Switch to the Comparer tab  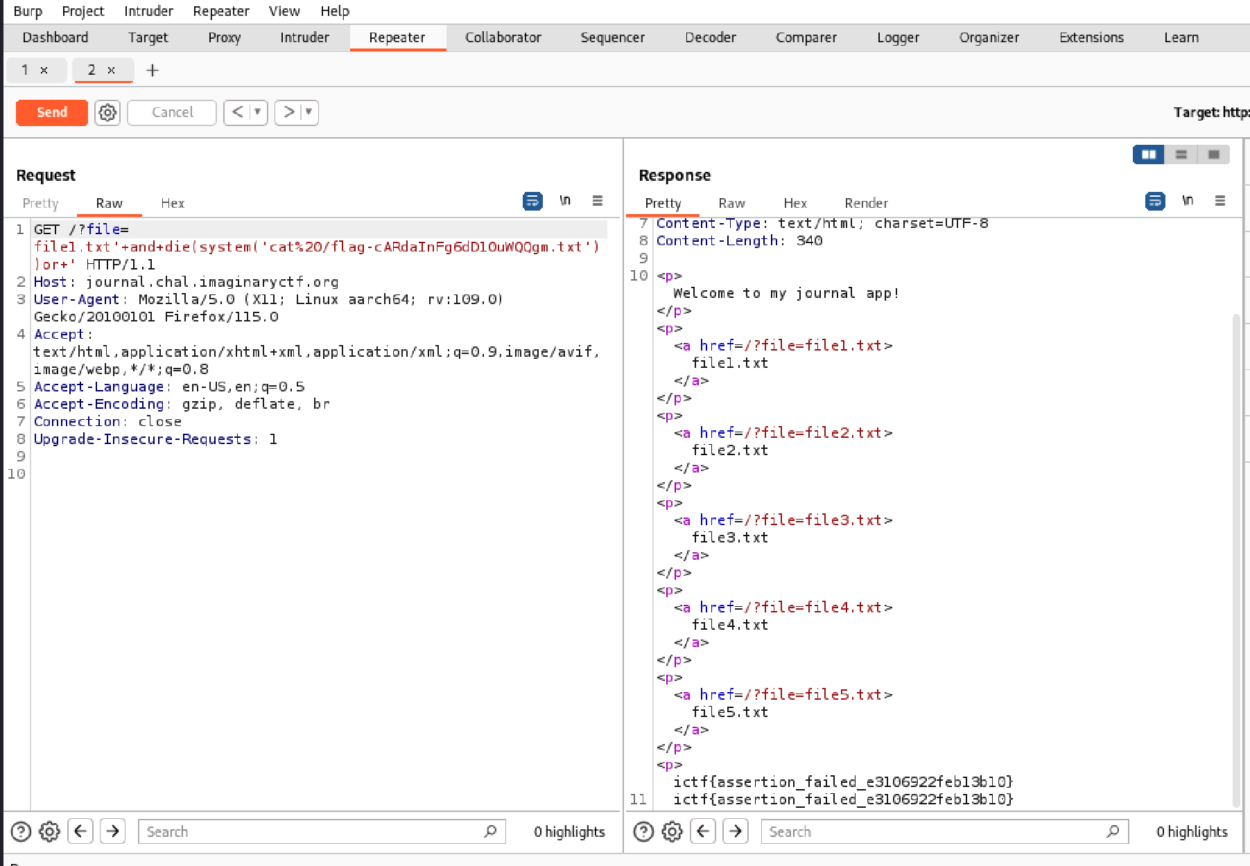[806, 37]
